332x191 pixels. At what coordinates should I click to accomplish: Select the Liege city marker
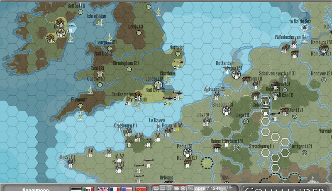click(246, 121)
